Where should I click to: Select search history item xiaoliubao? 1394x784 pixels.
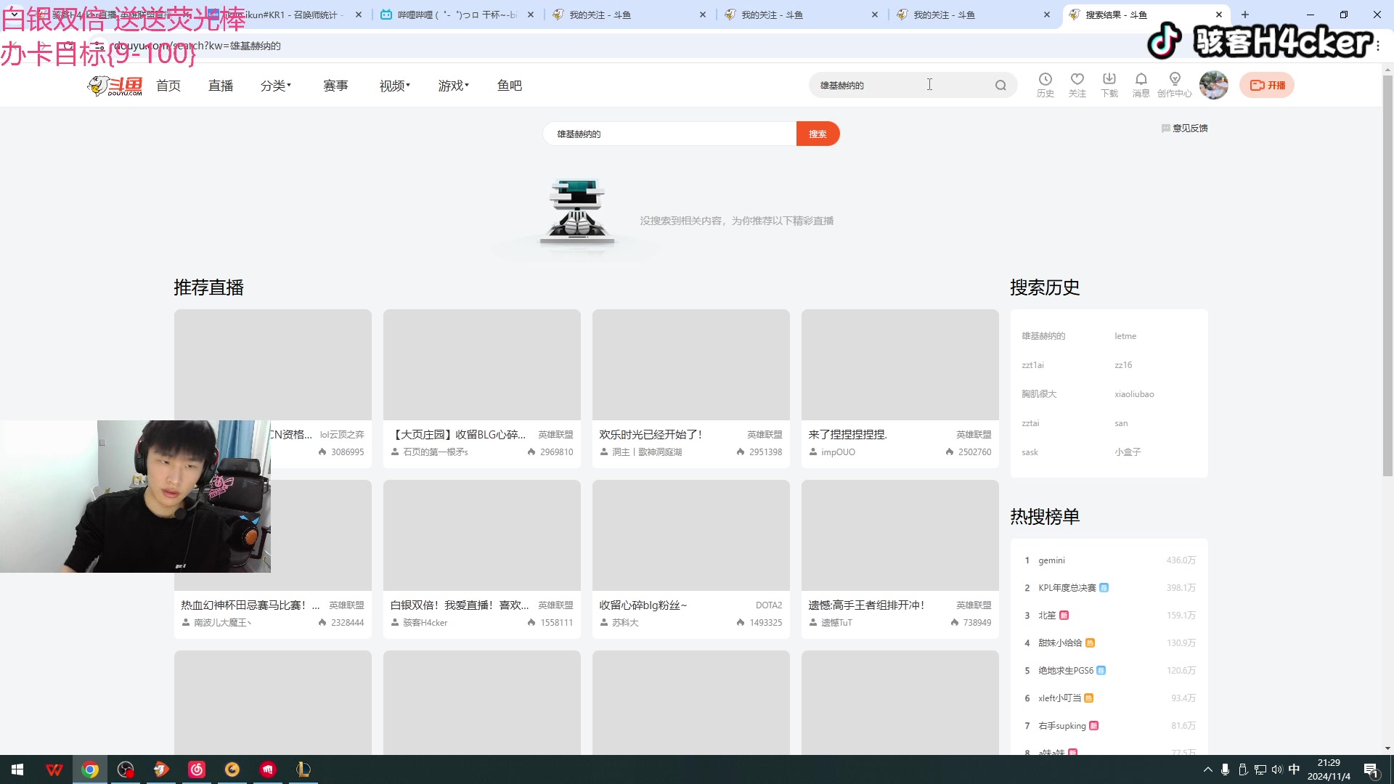pos(1134,394)
